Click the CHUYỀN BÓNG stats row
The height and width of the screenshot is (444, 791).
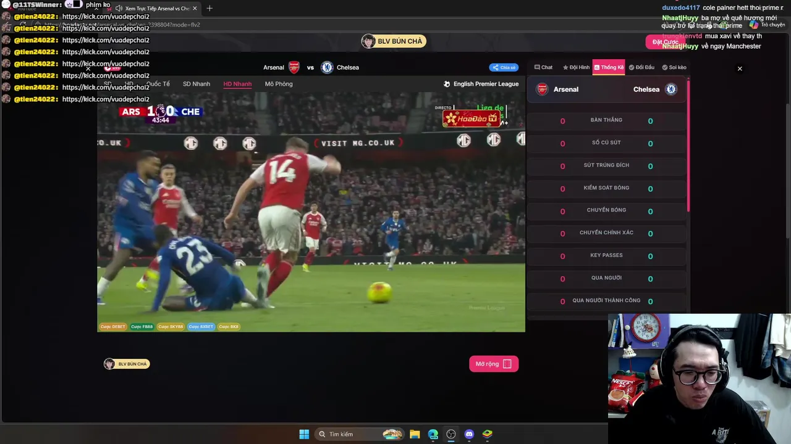click(606, 210)
